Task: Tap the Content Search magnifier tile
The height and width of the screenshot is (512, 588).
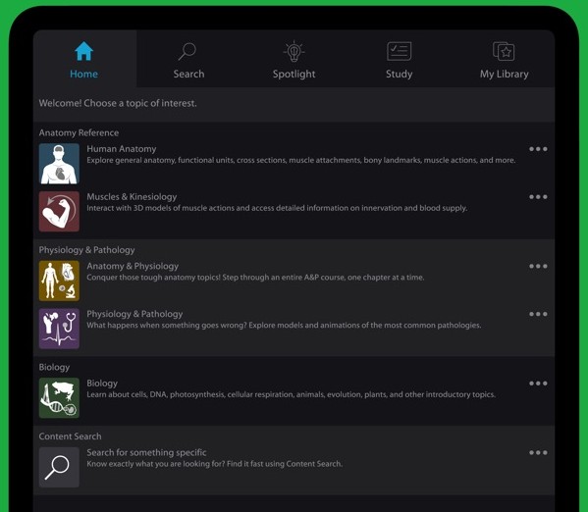Action: tap(59, 467)
